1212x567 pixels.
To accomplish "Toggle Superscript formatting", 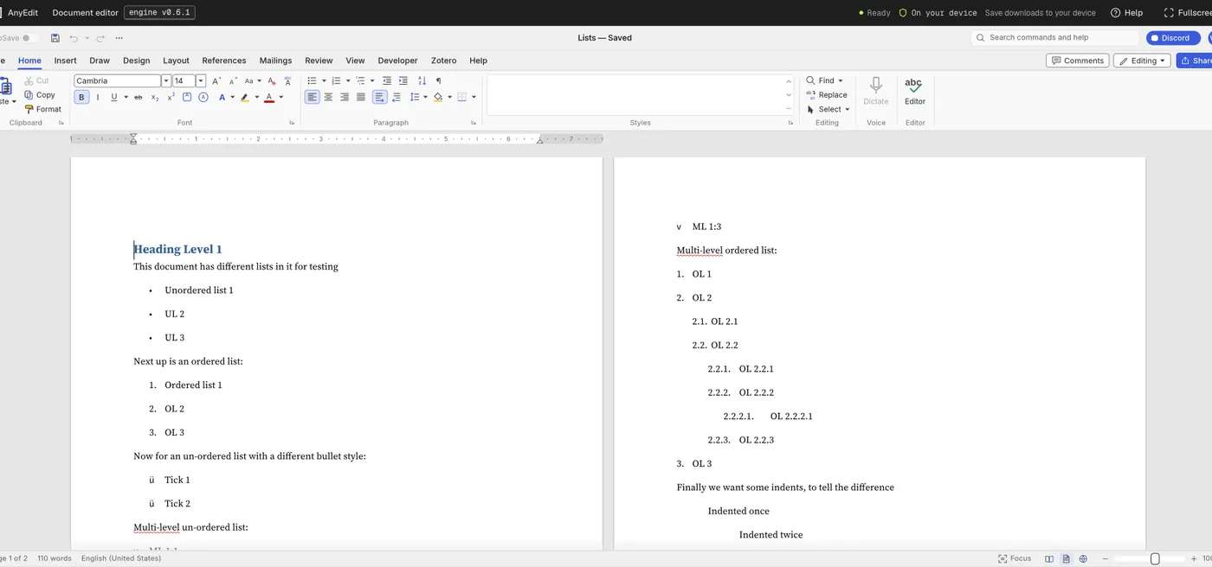I will (171, 98).
